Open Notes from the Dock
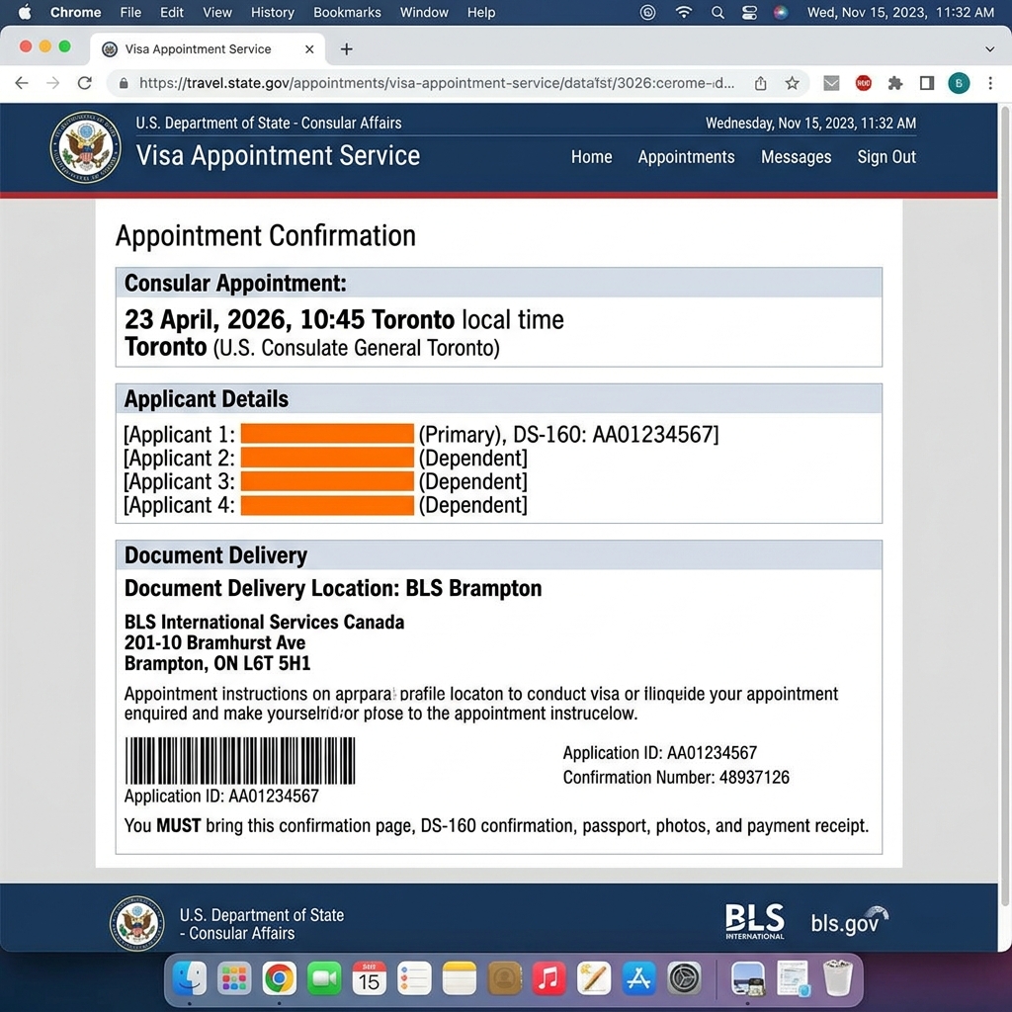Viewport: 1012px width, 1012px height. point(459,978)
